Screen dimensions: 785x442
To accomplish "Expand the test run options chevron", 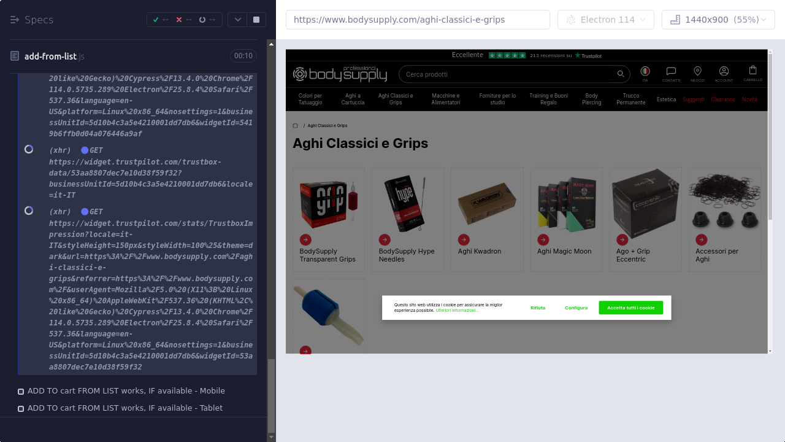I will [x=237, y=20].
